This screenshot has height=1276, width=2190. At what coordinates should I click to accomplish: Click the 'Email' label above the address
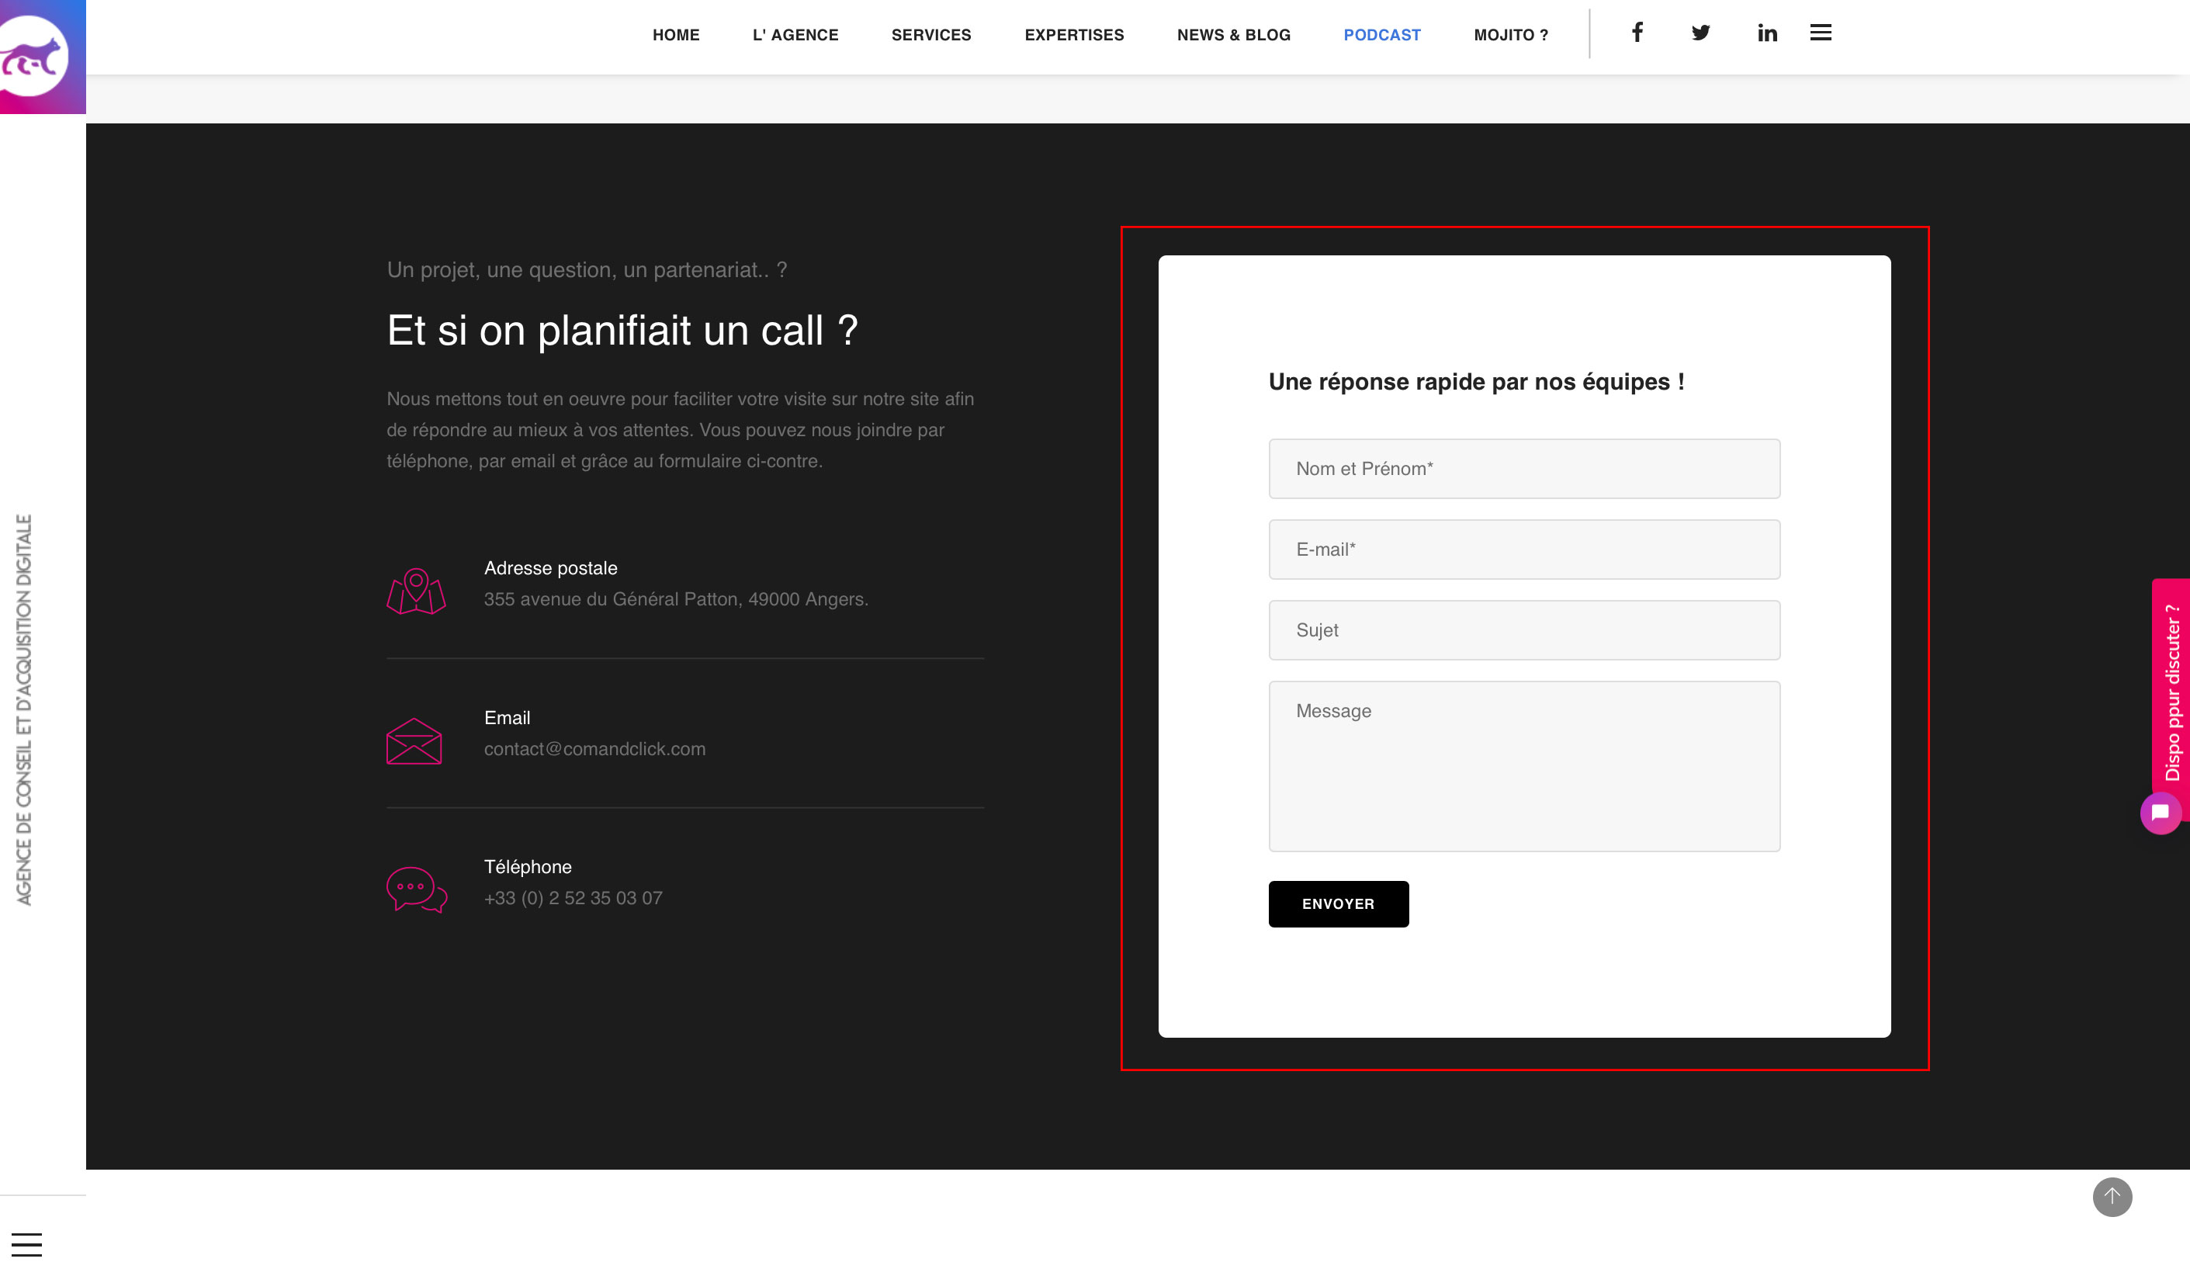(507, 718)
